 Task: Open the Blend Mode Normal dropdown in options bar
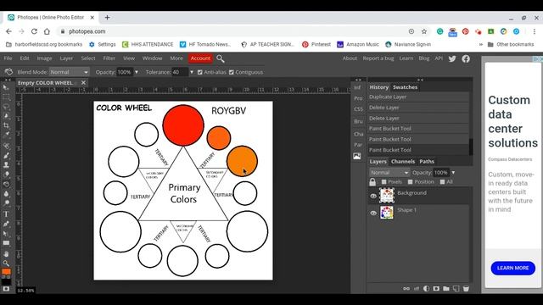coord(69,72)
